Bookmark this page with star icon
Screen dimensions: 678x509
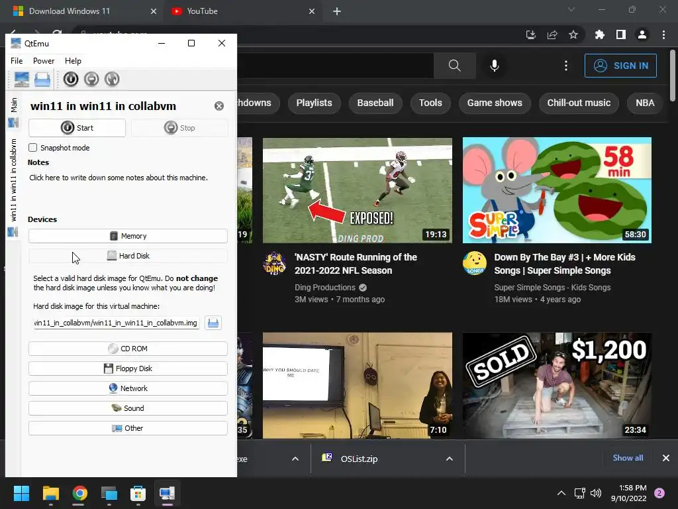point(573,34)
